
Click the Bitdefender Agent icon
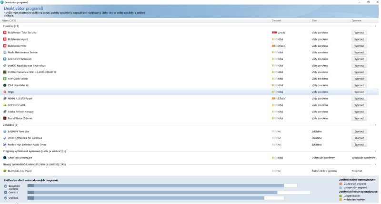pyautogui.click(x=5, y=39)
